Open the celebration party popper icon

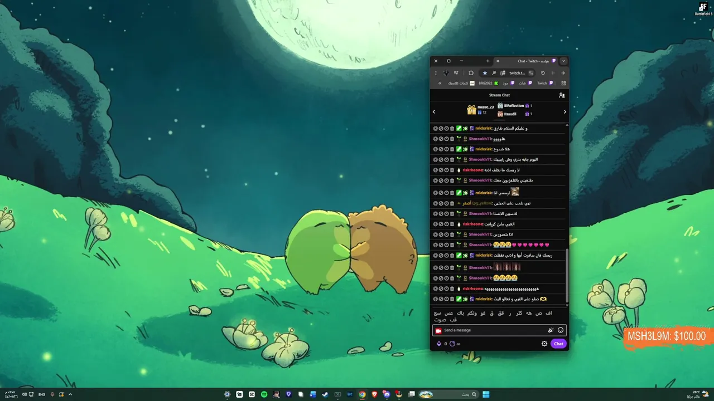point(551,330)
